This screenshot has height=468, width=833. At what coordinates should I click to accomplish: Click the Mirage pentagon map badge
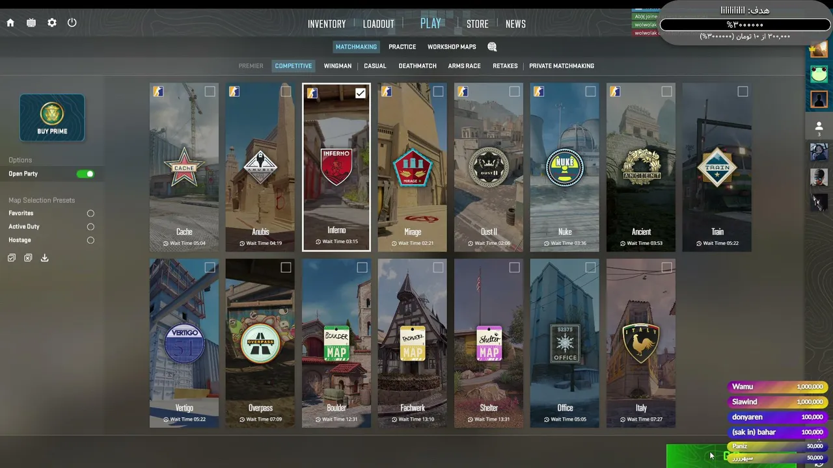pyautogui.click(x=413, y=167)
